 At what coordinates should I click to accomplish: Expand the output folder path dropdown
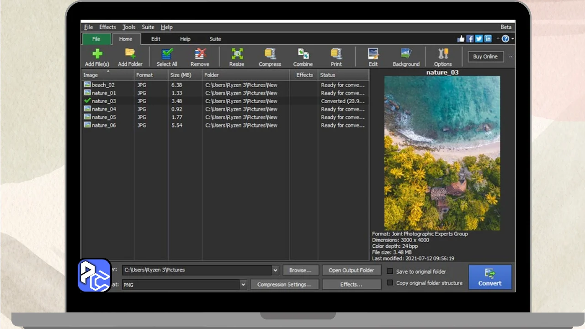point(275,270)
